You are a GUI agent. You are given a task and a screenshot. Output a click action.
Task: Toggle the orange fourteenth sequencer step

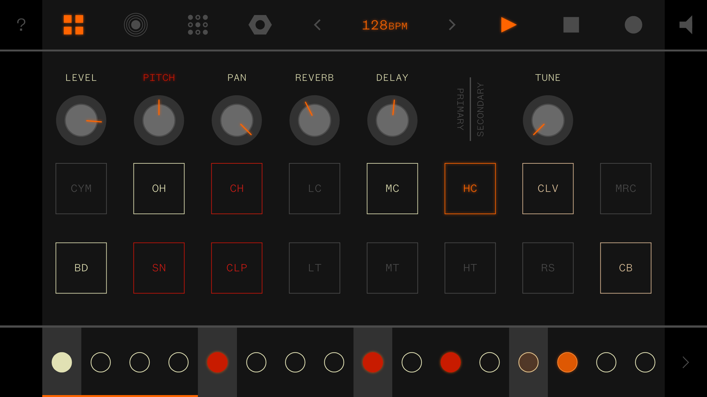(x=567, y=362)
